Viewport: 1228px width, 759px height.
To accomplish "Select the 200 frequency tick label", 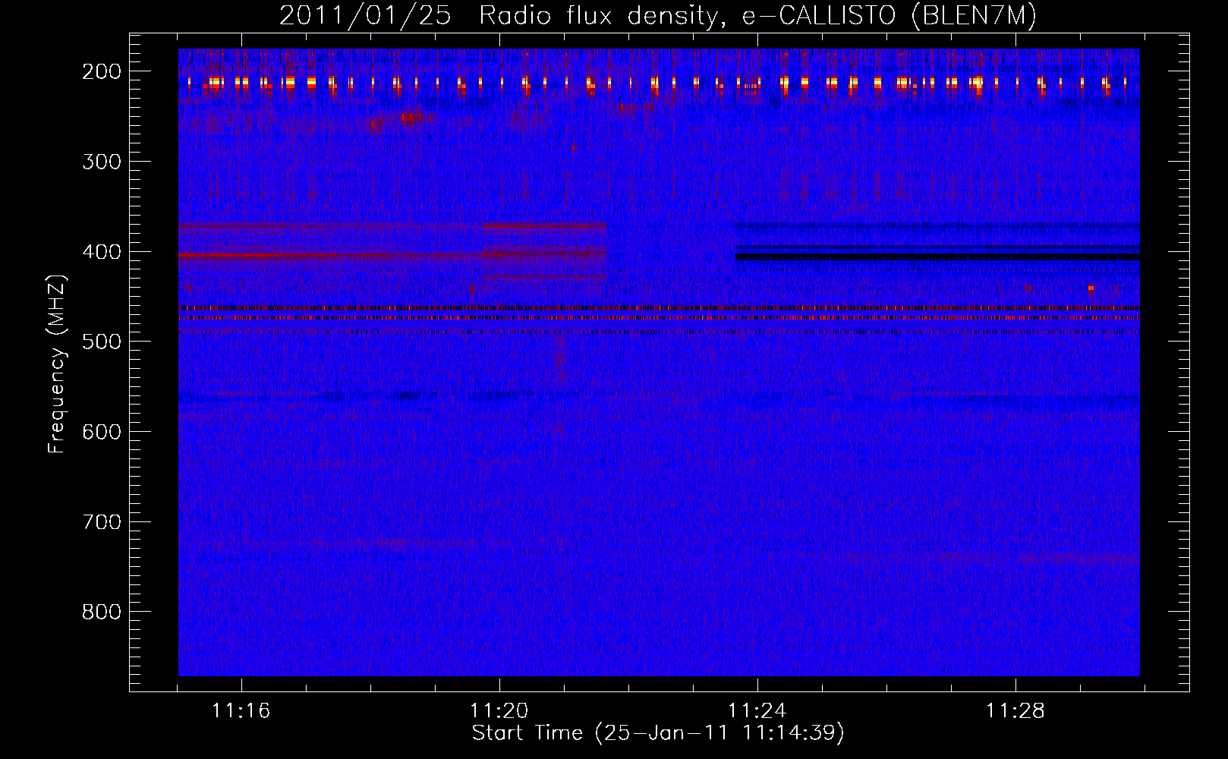I will pyautogui.click(x=102, y=71).
